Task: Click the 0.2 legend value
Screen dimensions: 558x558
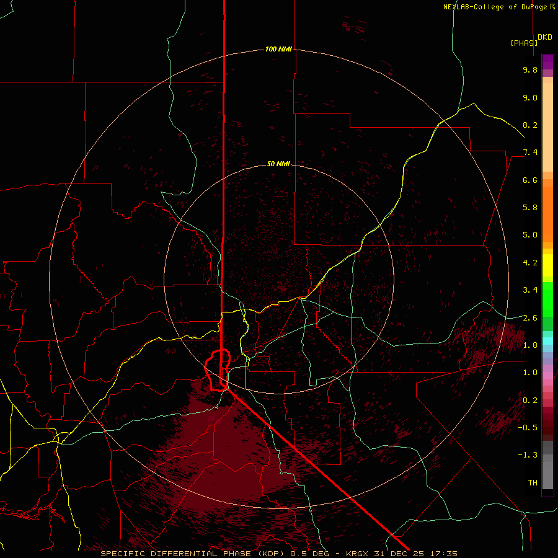Action: 530,401
